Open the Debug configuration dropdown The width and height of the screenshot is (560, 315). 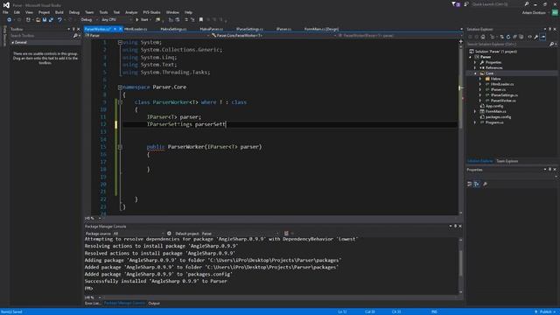(89, 19)
